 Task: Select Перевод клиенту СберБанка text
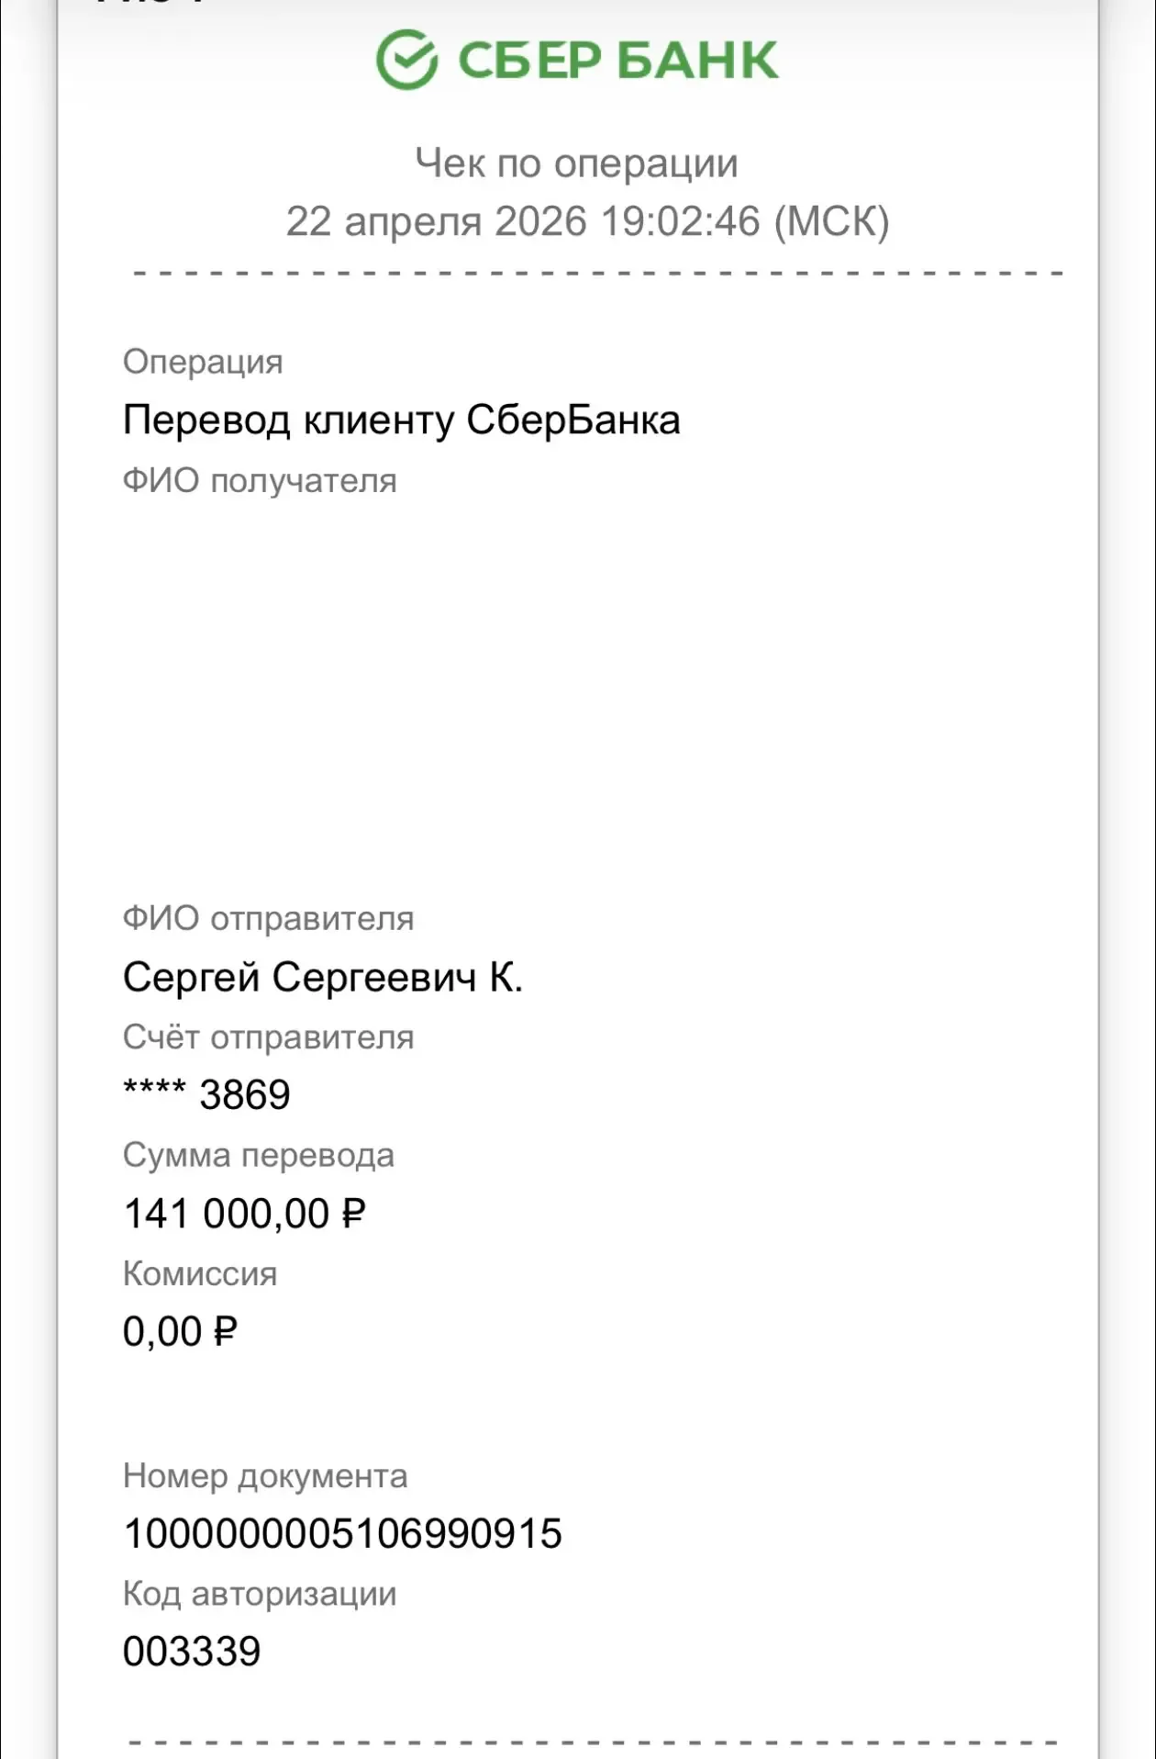point(401,420)
